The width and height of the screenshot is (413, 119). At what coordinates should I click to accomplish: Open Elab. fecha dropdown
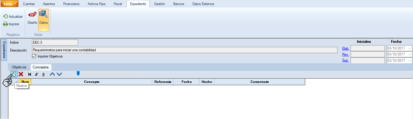pos(410,48)
